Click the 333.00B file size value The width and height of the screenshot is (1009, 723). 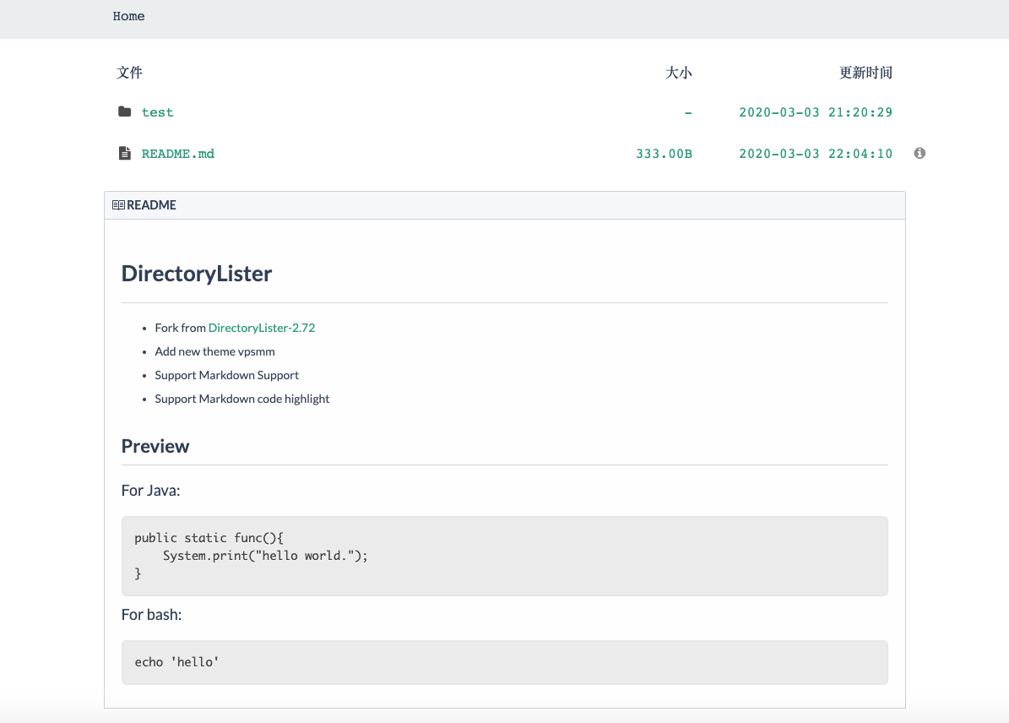665,154
